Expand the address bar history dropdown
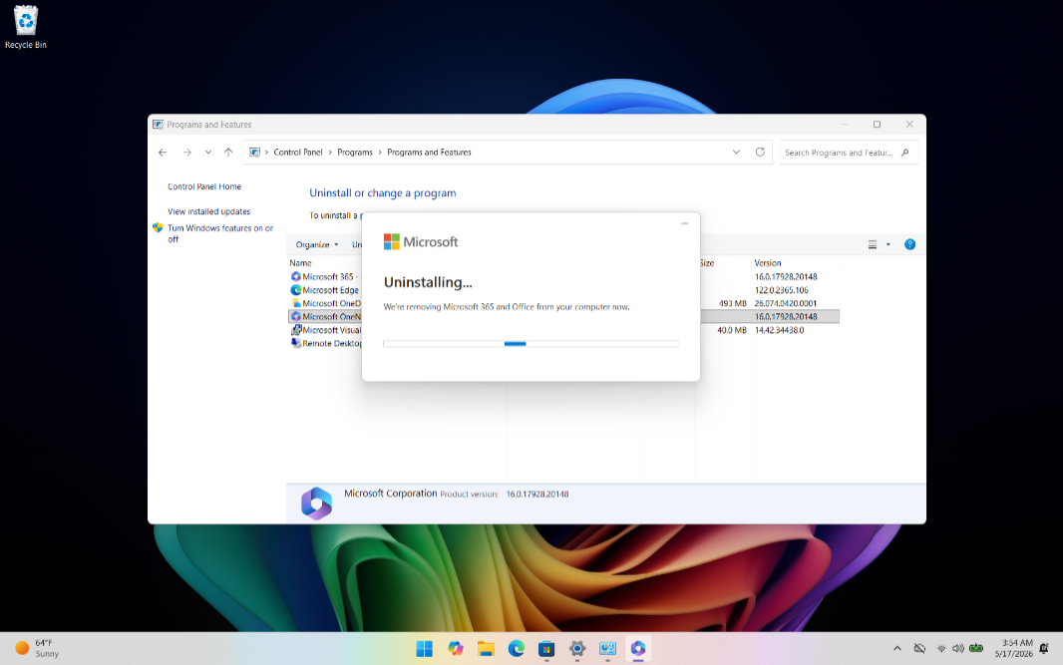Screen dimensions: 1063x665 (x=736, y=152)
